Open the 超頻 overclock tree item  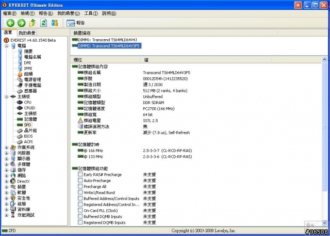pyautogui.click(x=28, y=74)
